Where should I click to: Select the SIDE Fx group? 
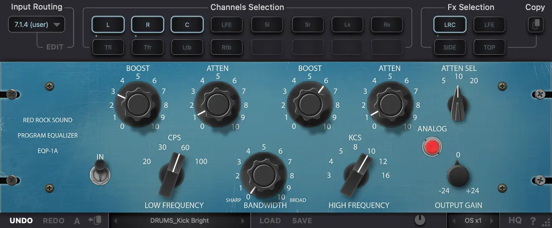click(450, 47)
